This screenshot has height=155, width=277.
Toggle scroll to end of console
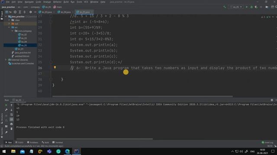[12, 119]
